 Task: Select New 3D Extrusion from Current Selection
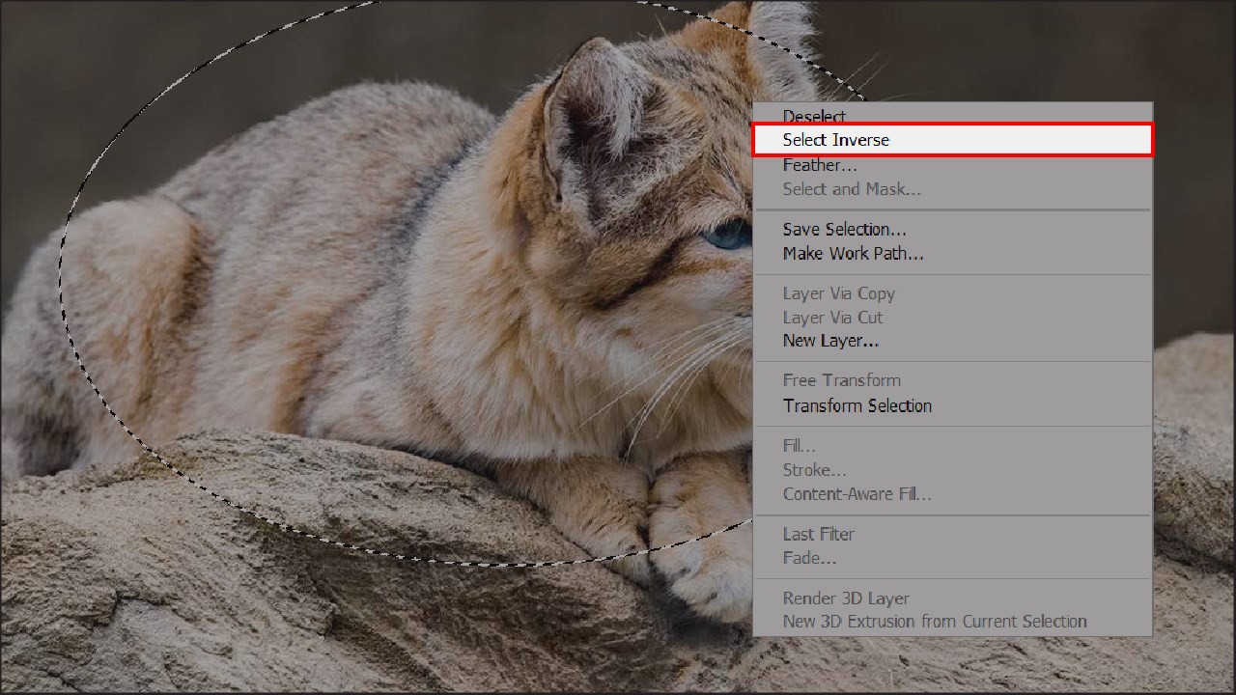pos(934,622)
